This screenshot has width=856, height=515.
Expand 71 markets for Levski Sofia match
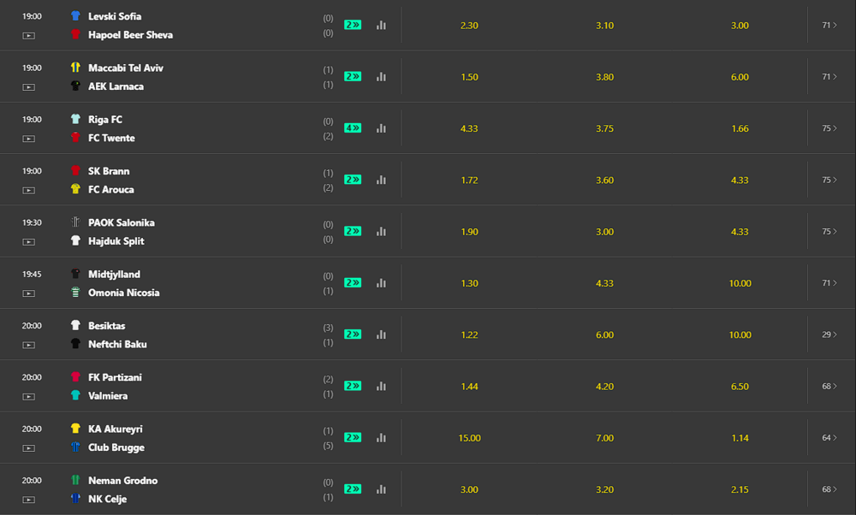pos(829,26)
